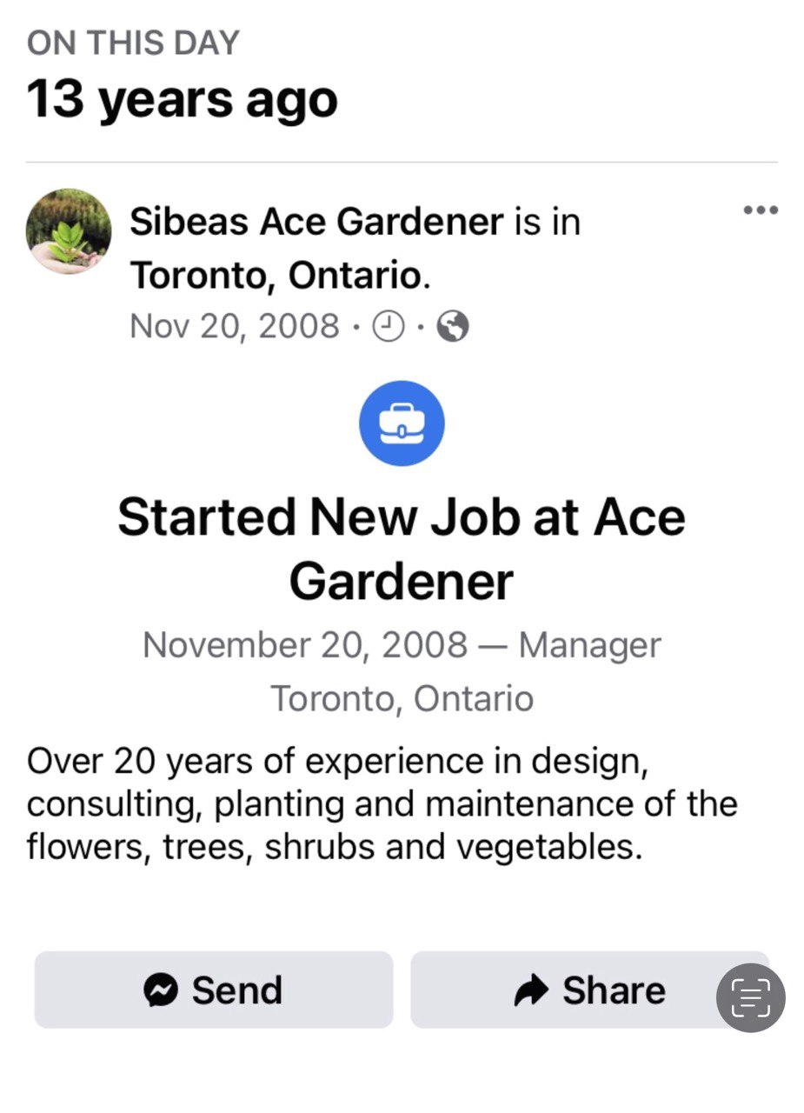Viewport: 804px width, 1113px height.
Task: Open Sibeas Ace Gardener profile name
Action: pos(316,222)
